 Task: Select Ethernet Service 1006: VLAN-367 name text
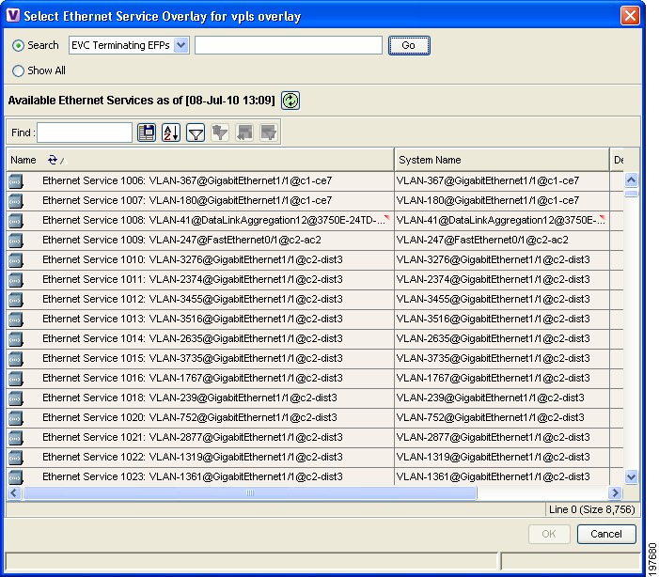coord(187,180)
